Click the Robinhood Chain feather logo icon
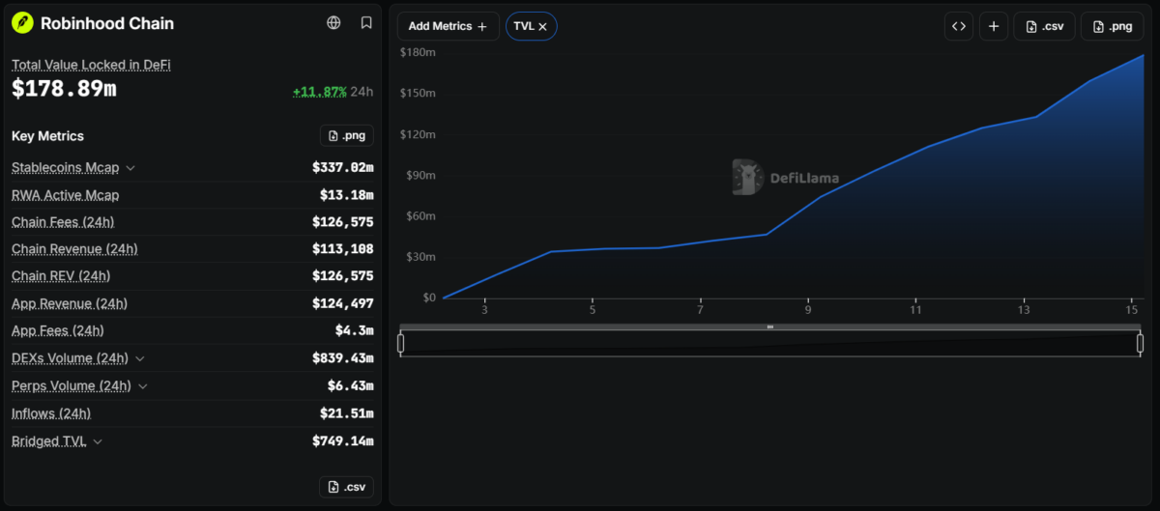The height and width of the screenshot is (511, 1160). [22, 23]
